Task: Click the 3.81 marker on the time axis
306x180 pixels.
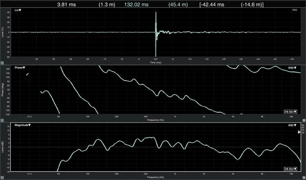Action: point(156,59)
